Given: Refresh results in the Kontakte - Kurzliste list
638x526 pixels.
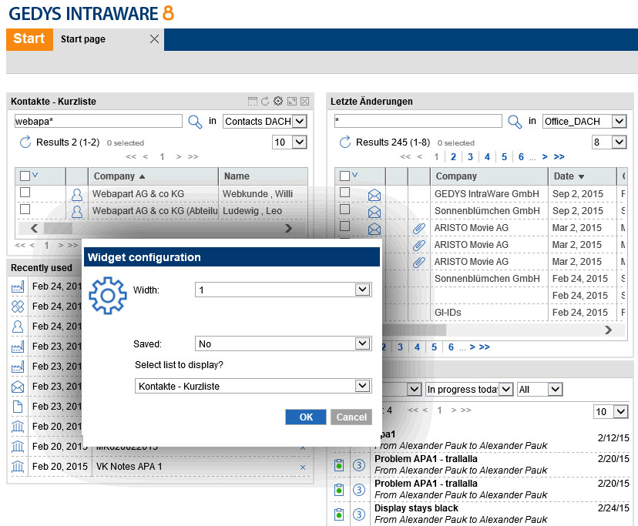Looking at the screenshot, I should pos(25,142).
